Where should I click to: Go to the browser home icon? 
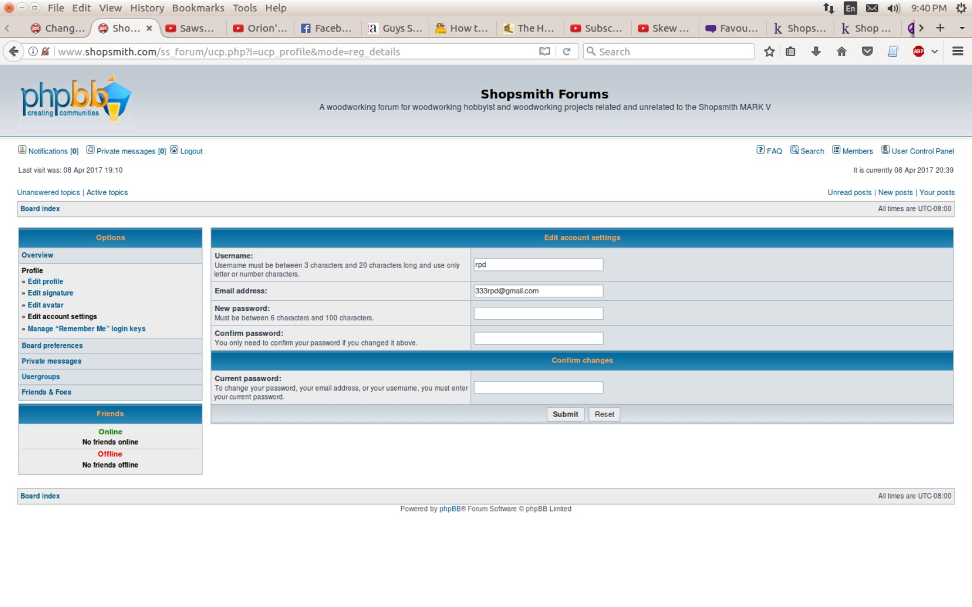click(841, 51)
